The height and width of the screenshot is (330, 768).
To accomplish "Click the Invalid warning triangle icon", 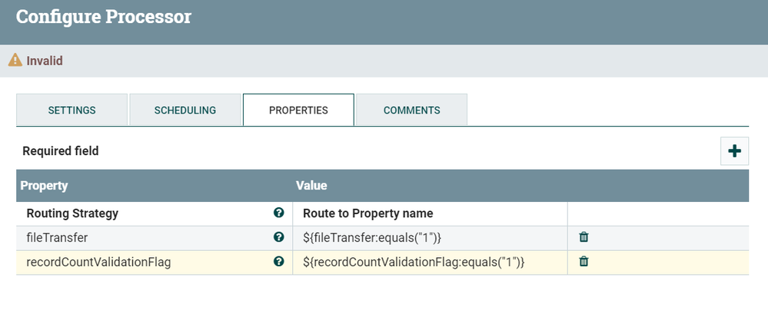I will [x=15, y=60].
